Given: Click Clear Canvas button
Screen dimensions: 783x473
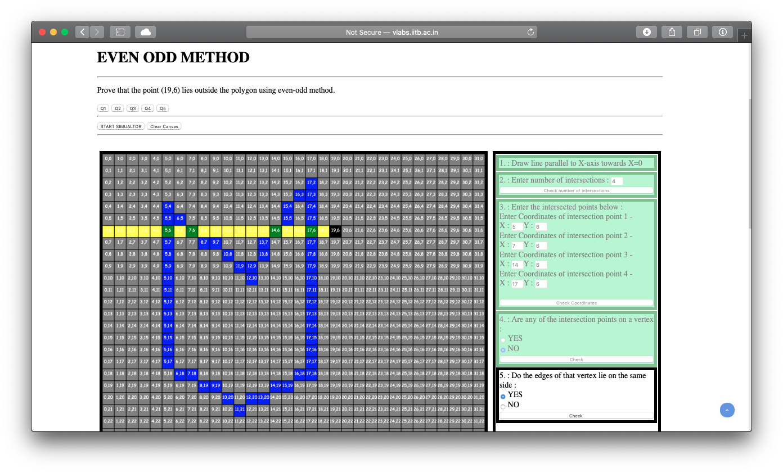Looking at the screenshot, I should [x=164, y=126].
